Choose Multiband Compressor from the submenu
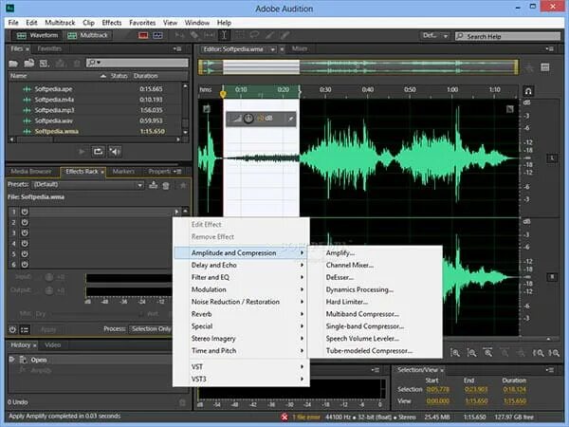 pos(375,314)
